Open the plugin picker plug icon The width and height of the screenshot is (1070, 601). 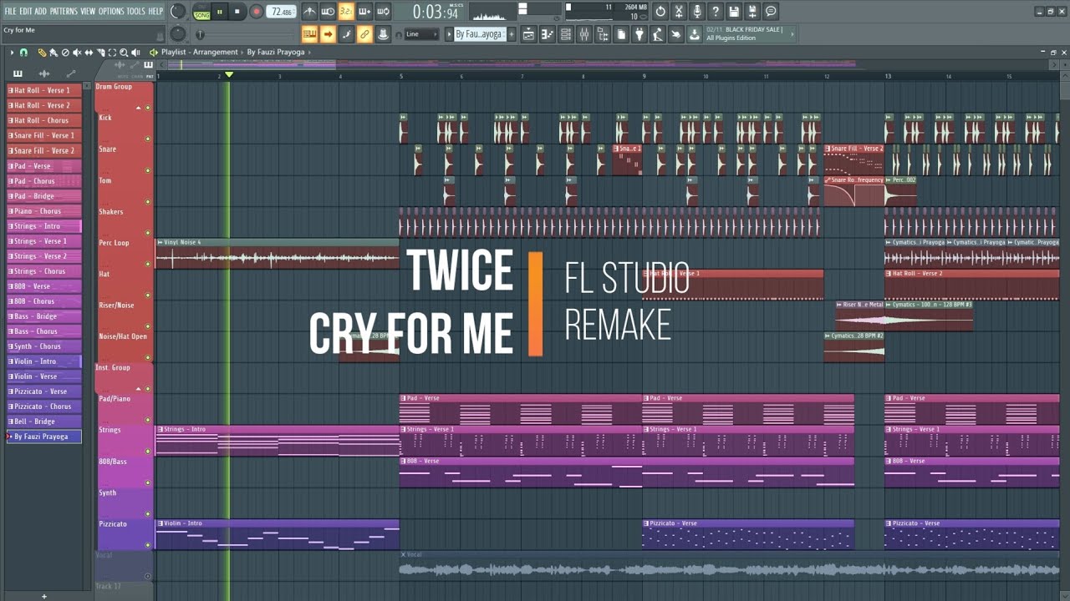pos(639,34)
